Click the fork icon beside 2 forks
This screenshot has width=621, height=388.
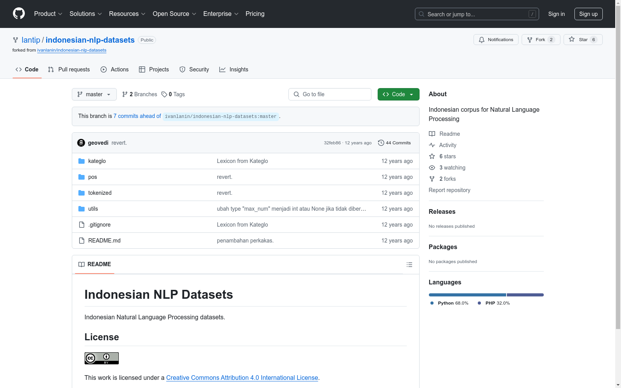pos(432,179)
